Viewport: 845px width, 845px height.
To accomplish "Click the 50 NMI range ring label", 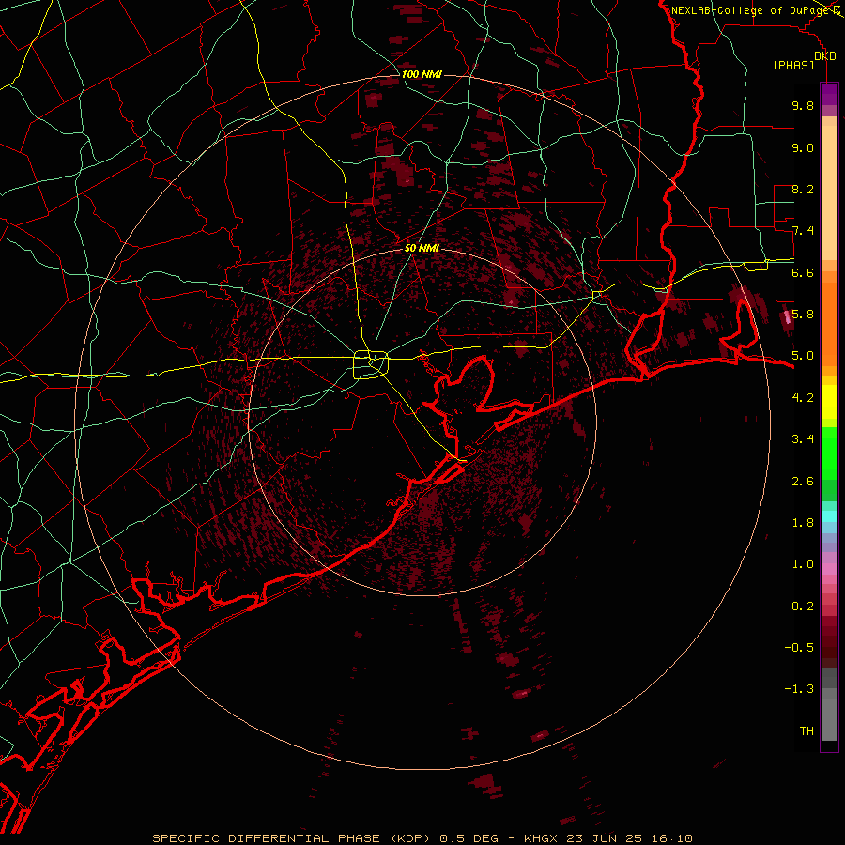I will point(422,248).
